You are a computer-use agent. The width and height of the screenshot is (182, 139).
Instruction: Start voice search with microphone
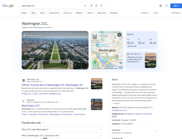(x=91, y=6)
